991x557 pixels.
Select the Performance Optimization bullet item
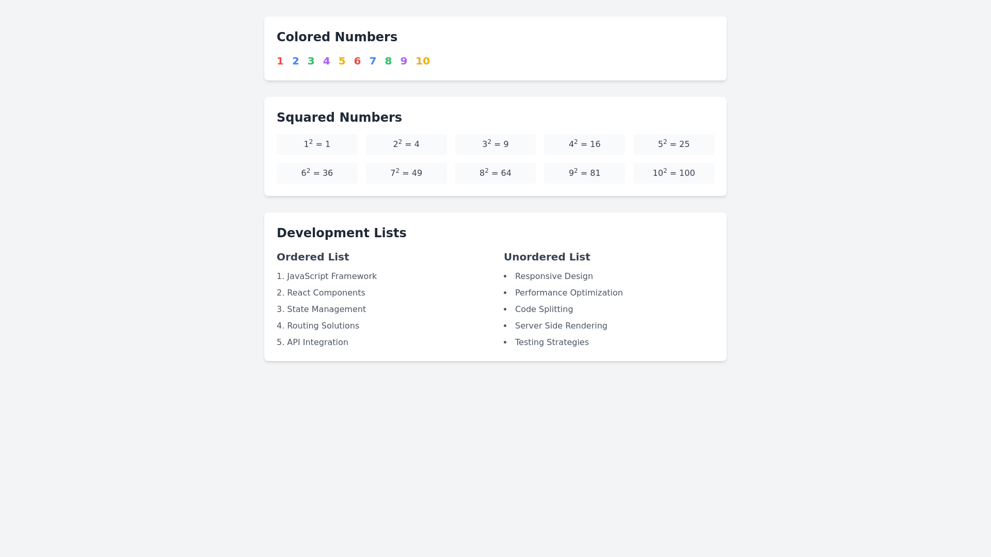569,293
